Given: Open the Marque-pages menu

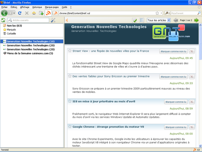Looking at the screenshot, I should point(52,7).
